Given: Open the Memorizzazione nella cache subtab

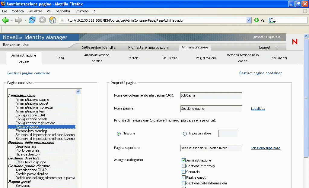Looking at the screenshot, I should click(243, 58).
